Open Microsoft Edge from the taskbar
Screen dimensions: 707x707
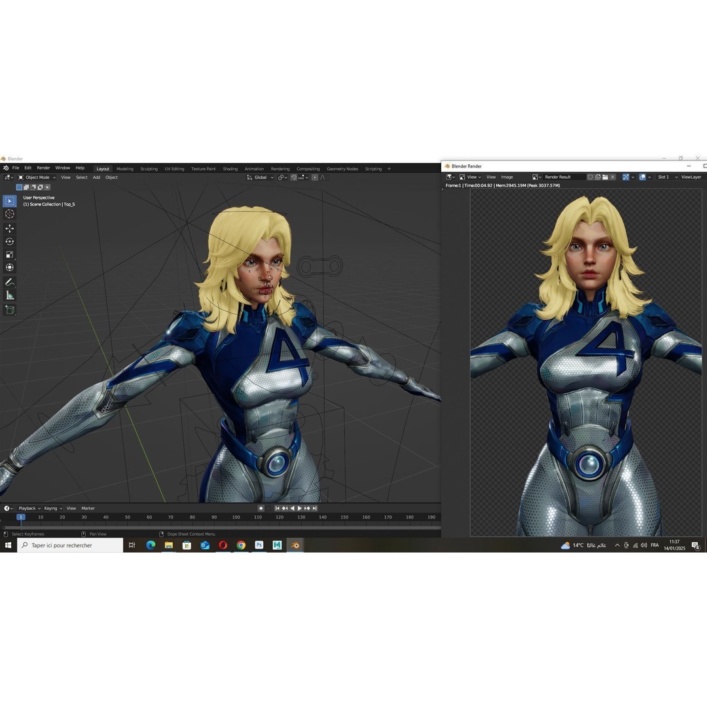point(151,545)
